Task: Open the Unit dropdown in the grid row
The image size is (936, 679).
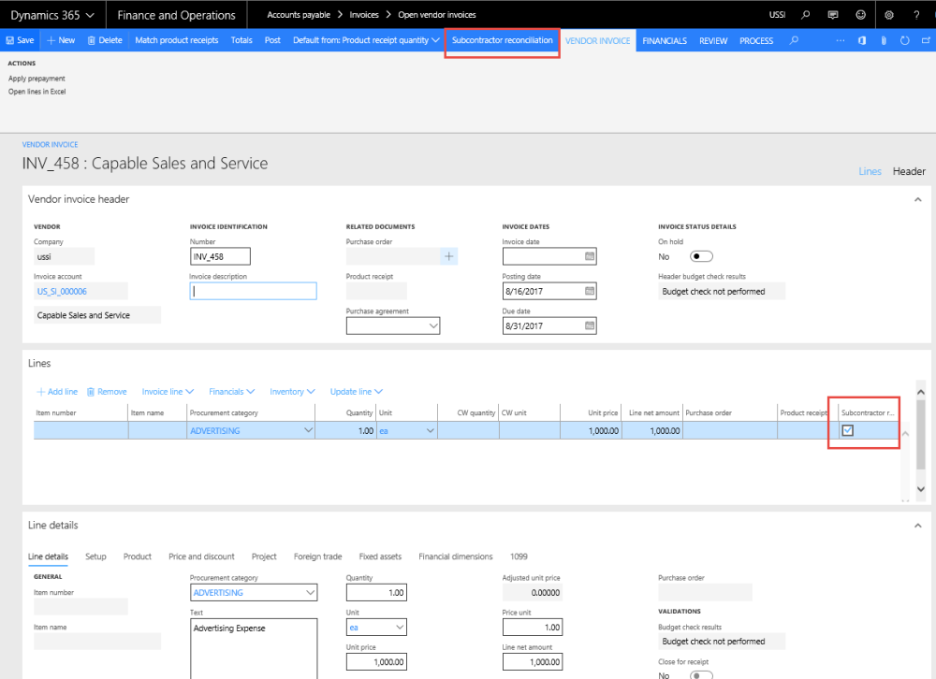Action: click(430, 431)
